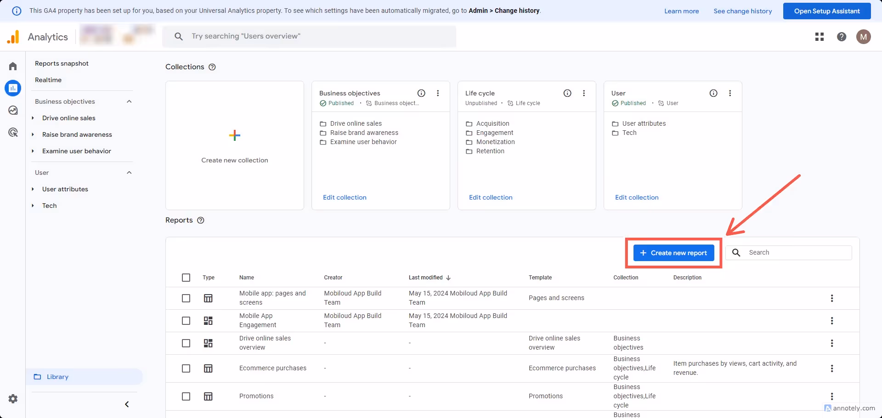Follow the Learn more link
The image size is (882, 418).
(x=681, y=11)
